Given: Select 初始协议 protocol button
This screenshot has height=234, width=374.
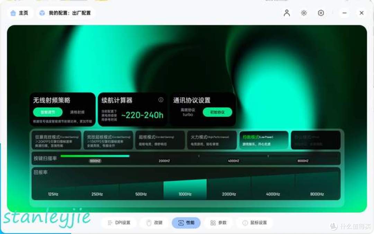Looking at the screenshot, I should coord(217,112).
